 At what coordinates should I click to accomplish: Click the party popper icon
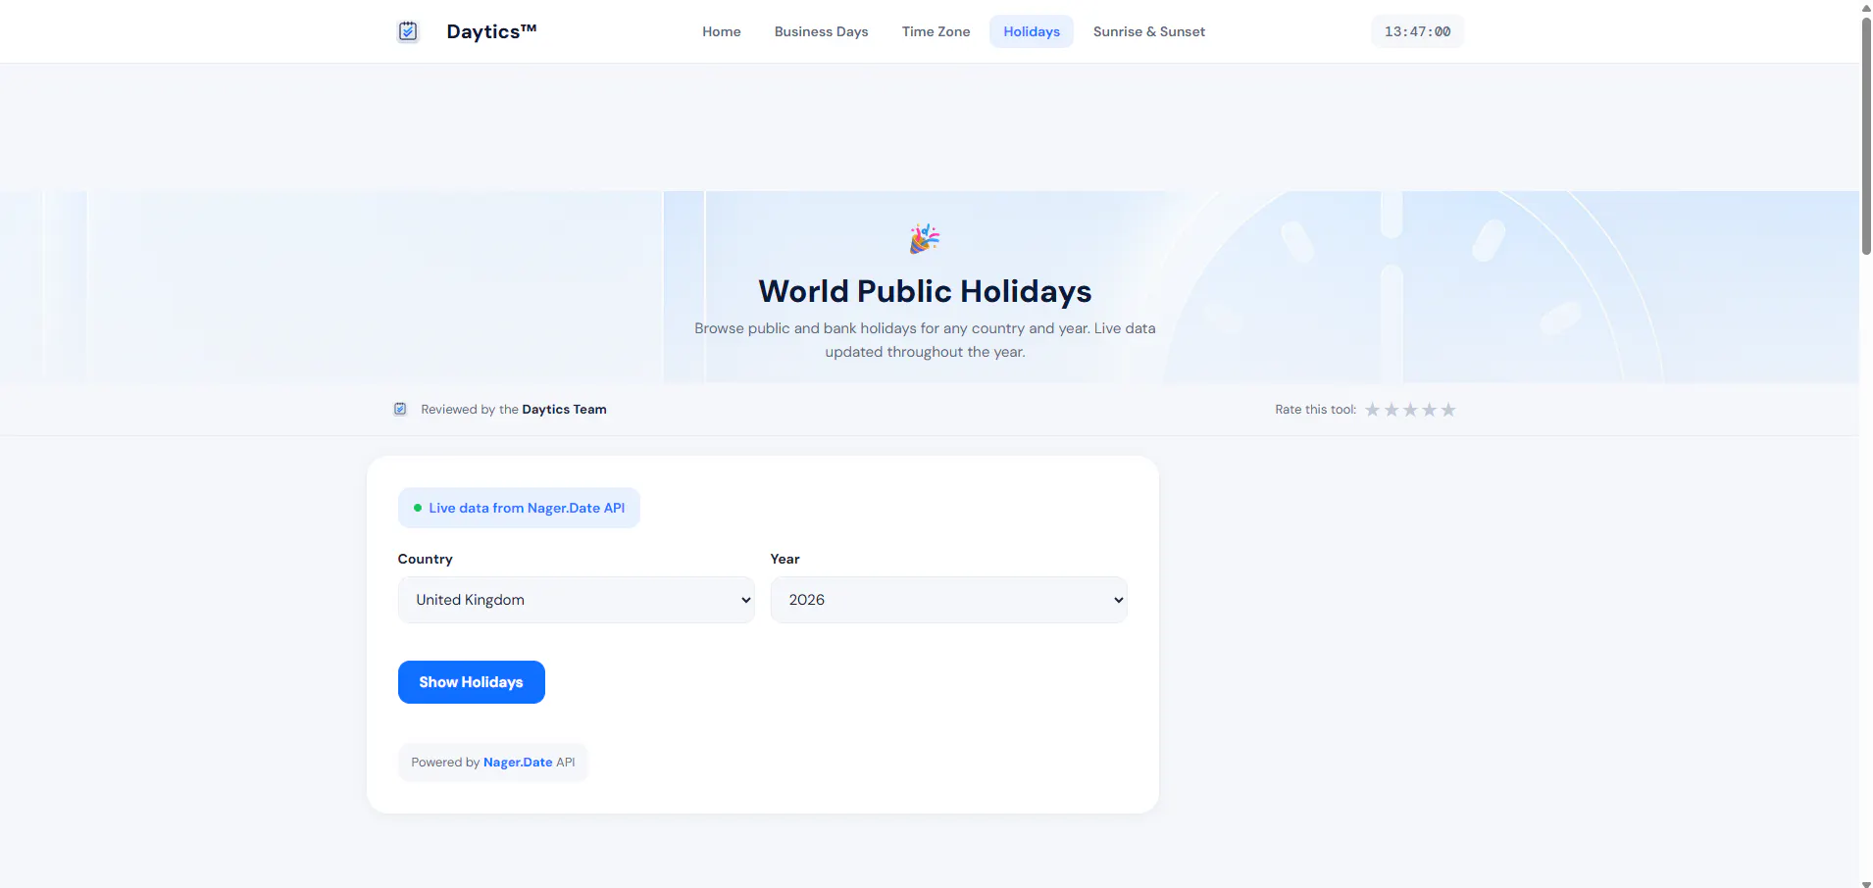925,238
